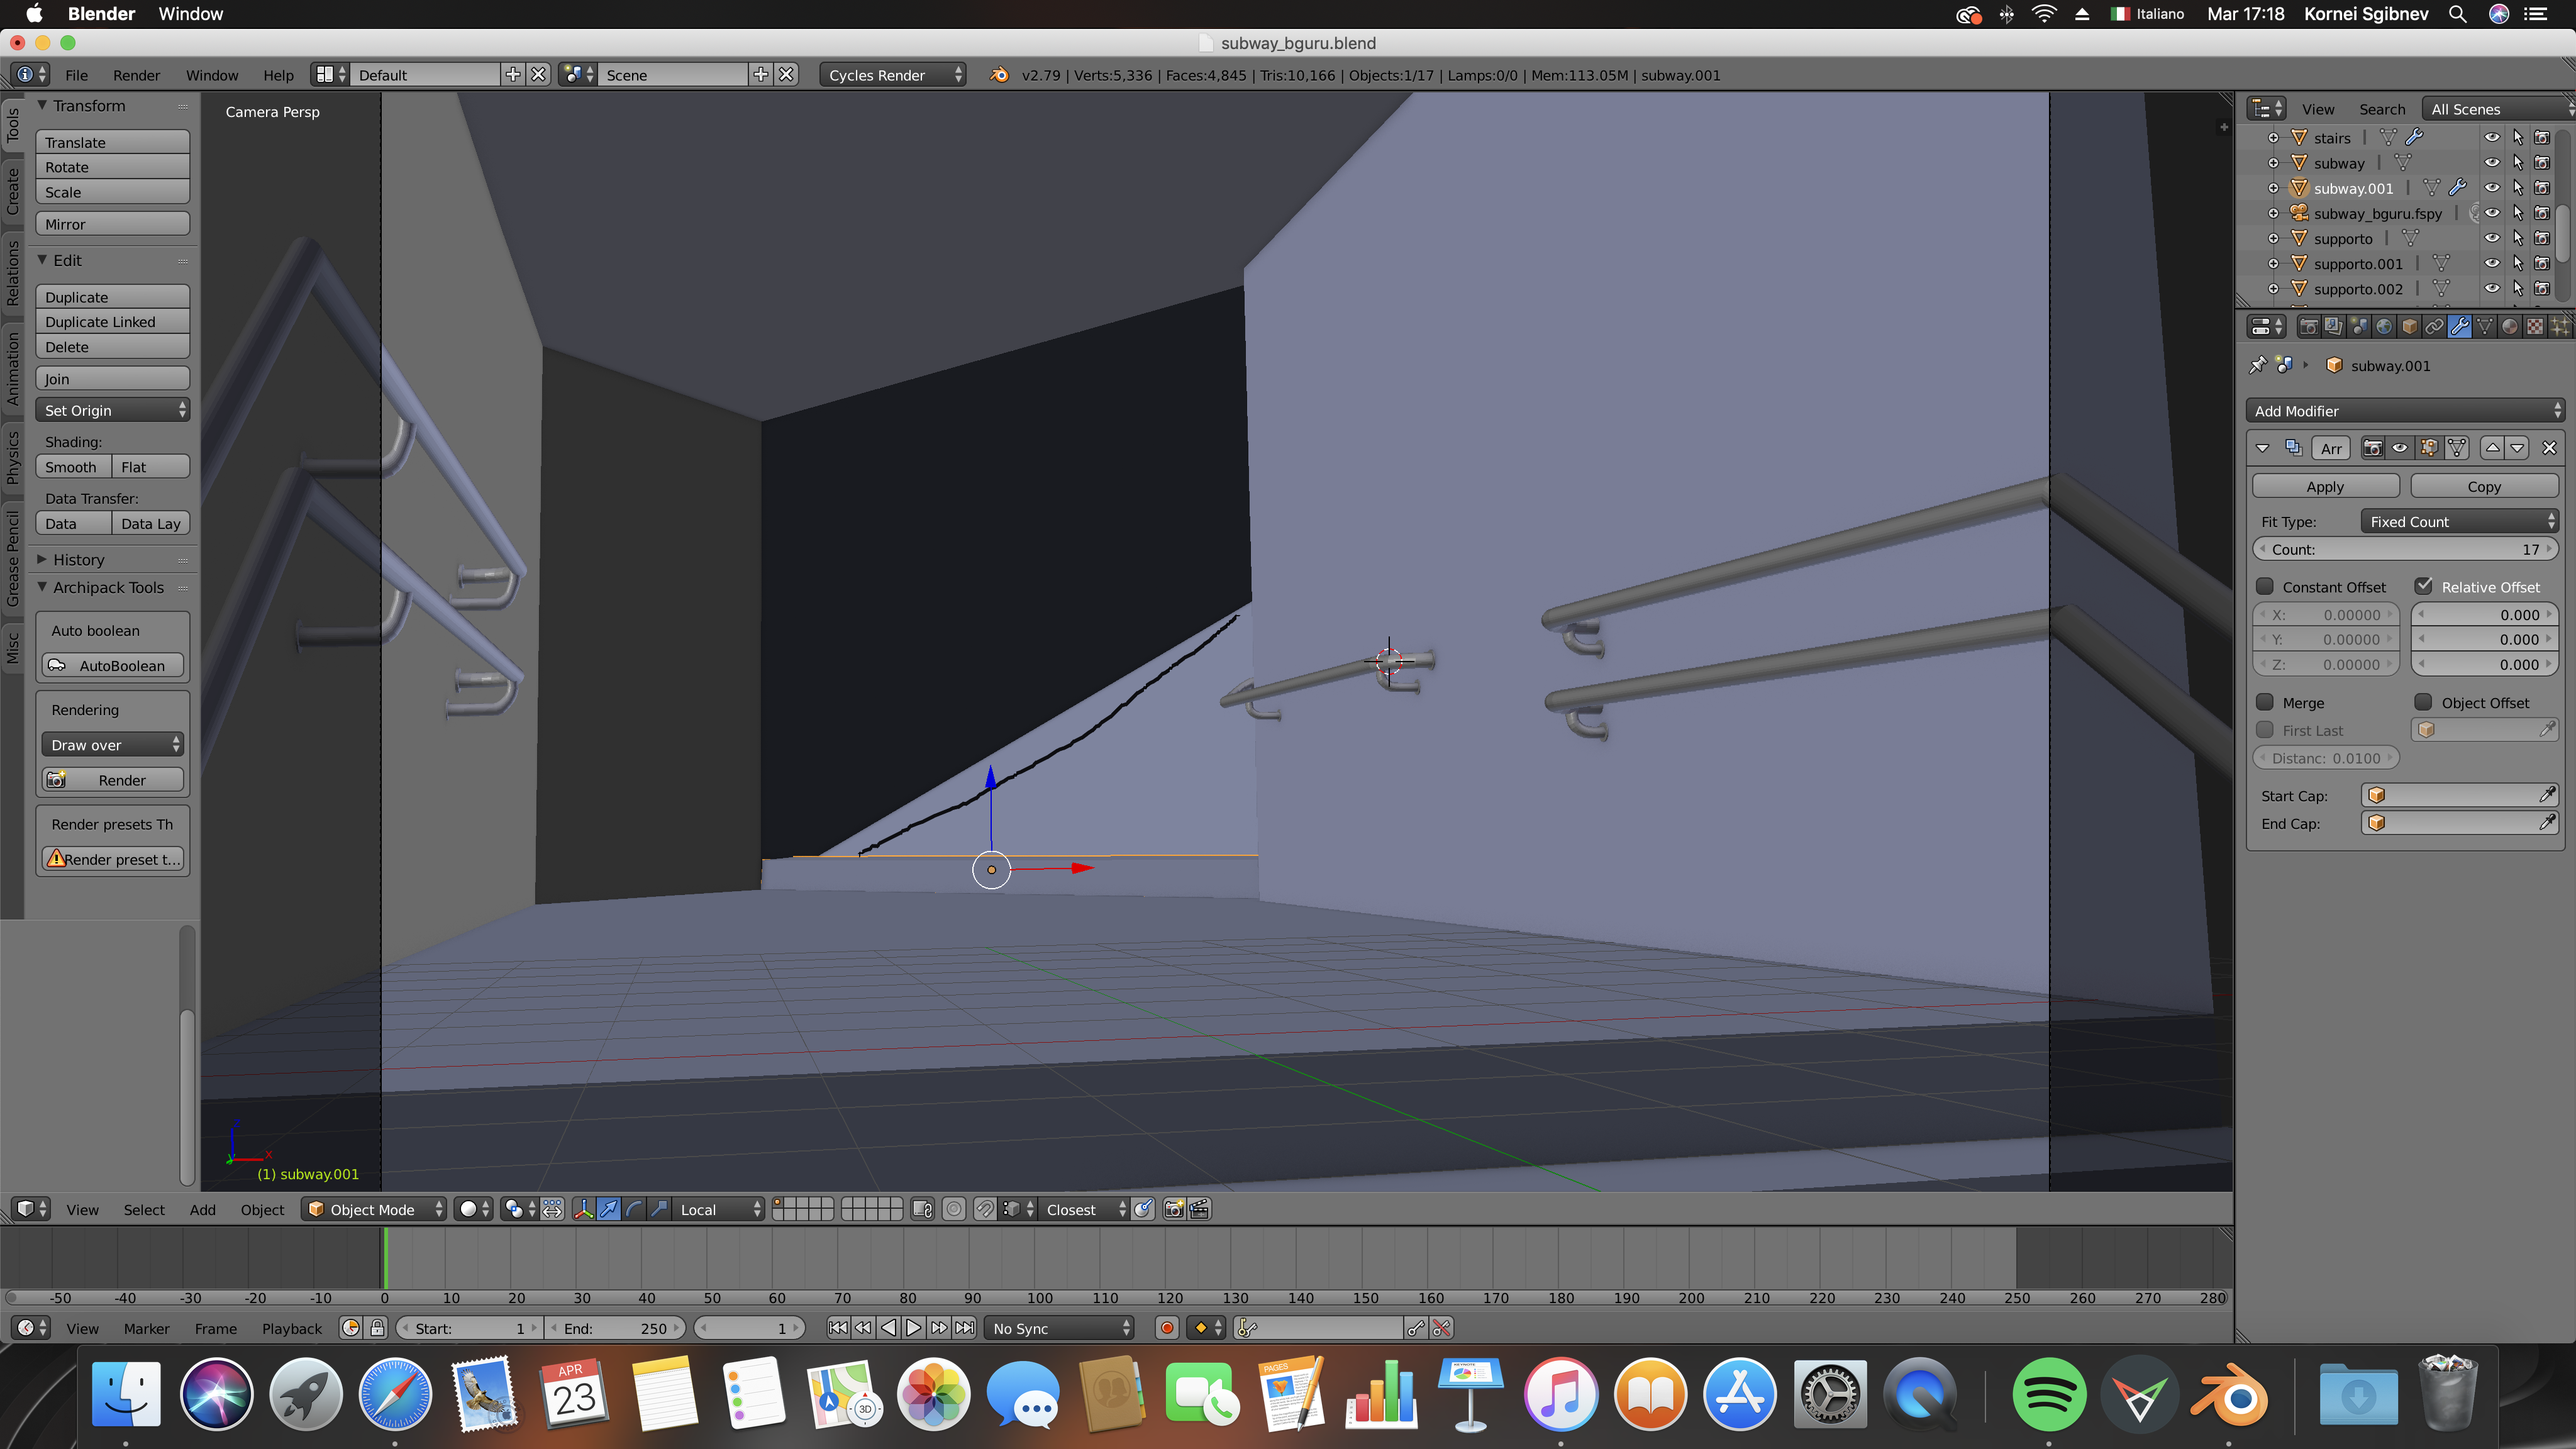The height and width of the screenshot is (1449, 2576).
Task: Enable the Constant Offset checkbox
Action: (2266, 587)
